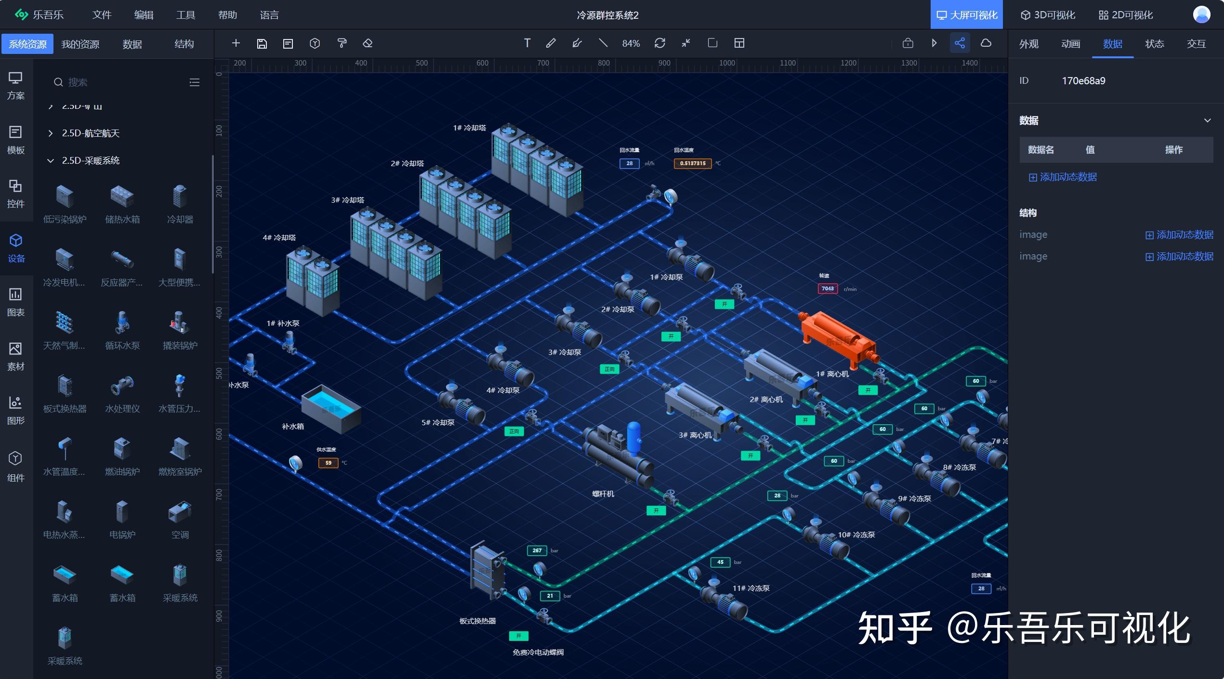The height and width of the screenshot is (679, 1224).
Task: Switch to the 动画 properties tab
Action: 1070,44
